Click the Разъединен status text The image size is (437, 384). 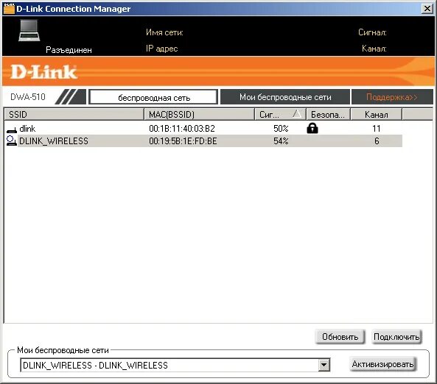click(69, 50)
